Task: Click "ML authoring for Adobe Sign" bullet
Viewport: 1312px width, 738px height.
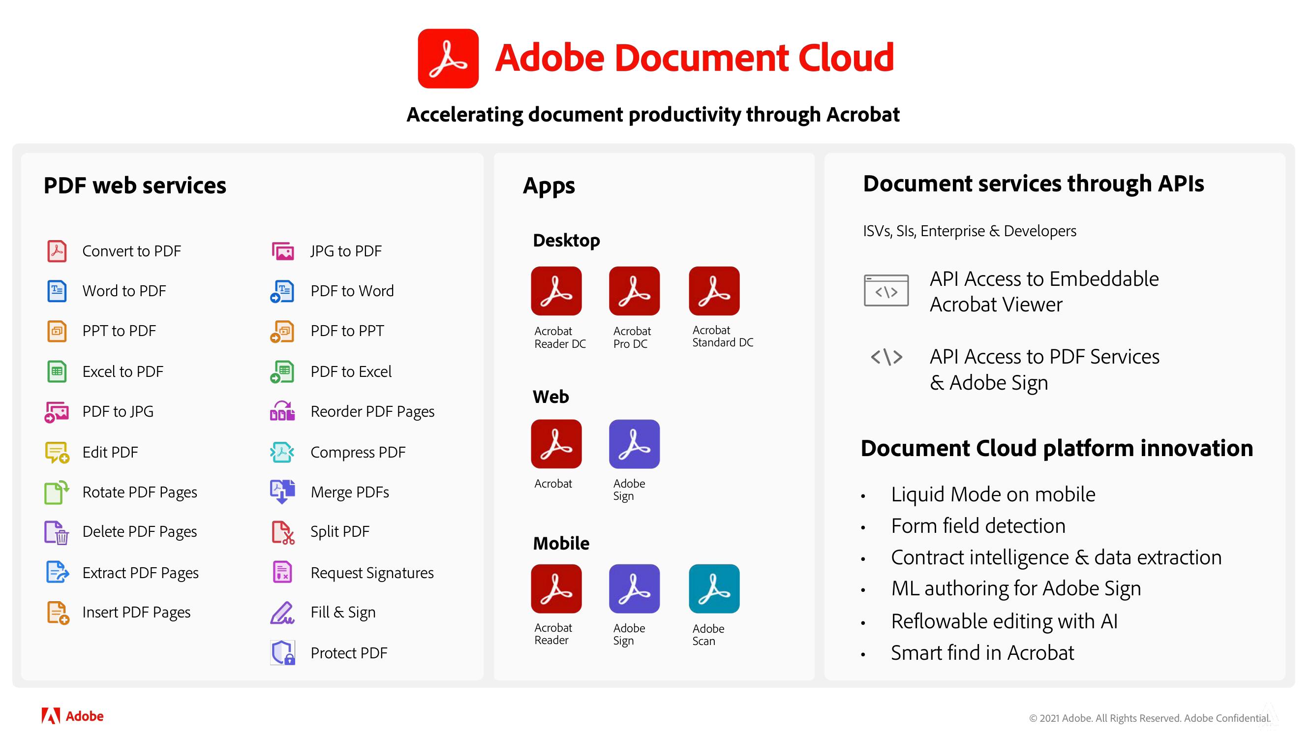Action: [1015, 589]
